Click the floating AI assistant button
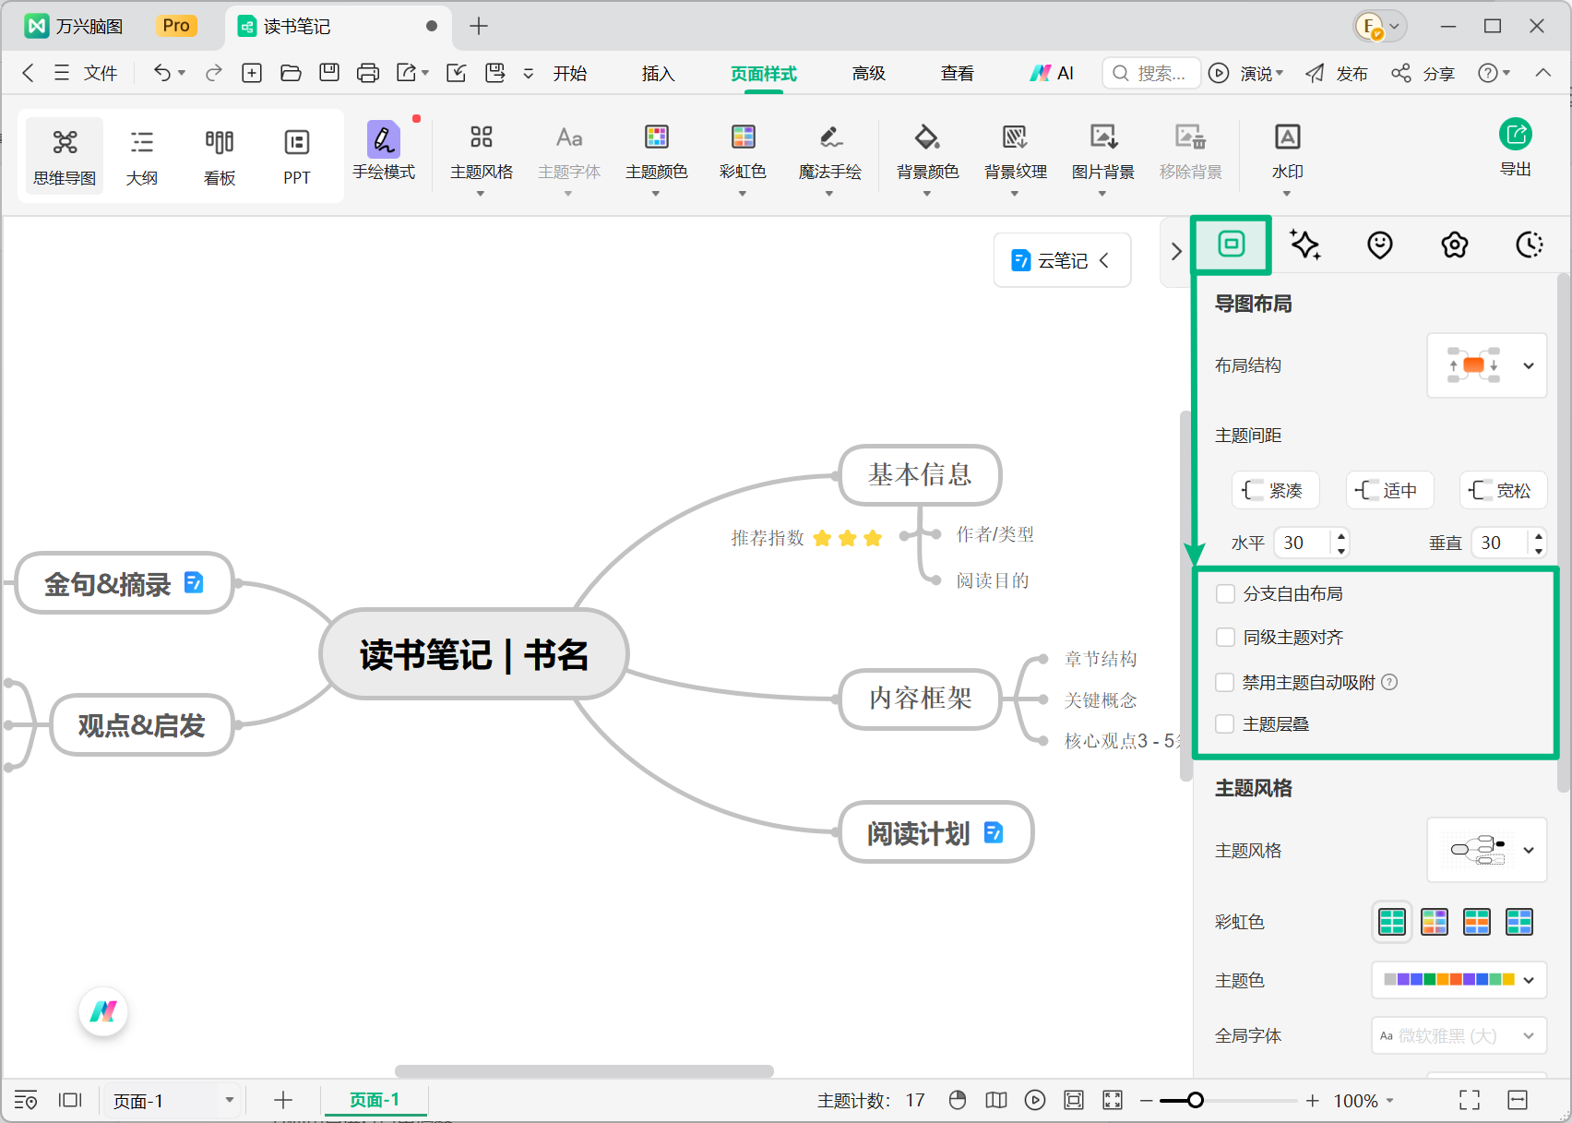This screenshot has width=1572, height=1123. pos(103,1012)
